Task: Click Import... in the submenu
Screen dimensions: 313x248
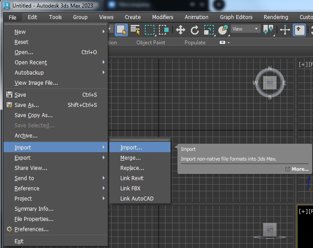Action: [x=131, y=148]
